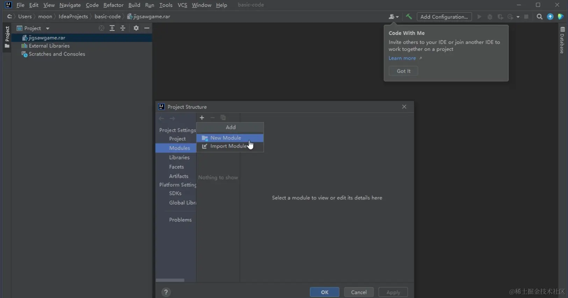The width and height of the screenshot is (568, 298).
Task: Click the Run play icon in toolbar
Action: coord(479,17)
